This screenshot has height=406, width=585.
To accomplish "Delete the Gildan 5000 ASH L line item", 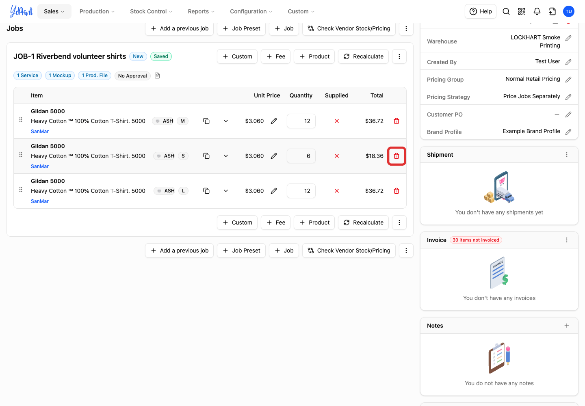I will coord(396,191).
